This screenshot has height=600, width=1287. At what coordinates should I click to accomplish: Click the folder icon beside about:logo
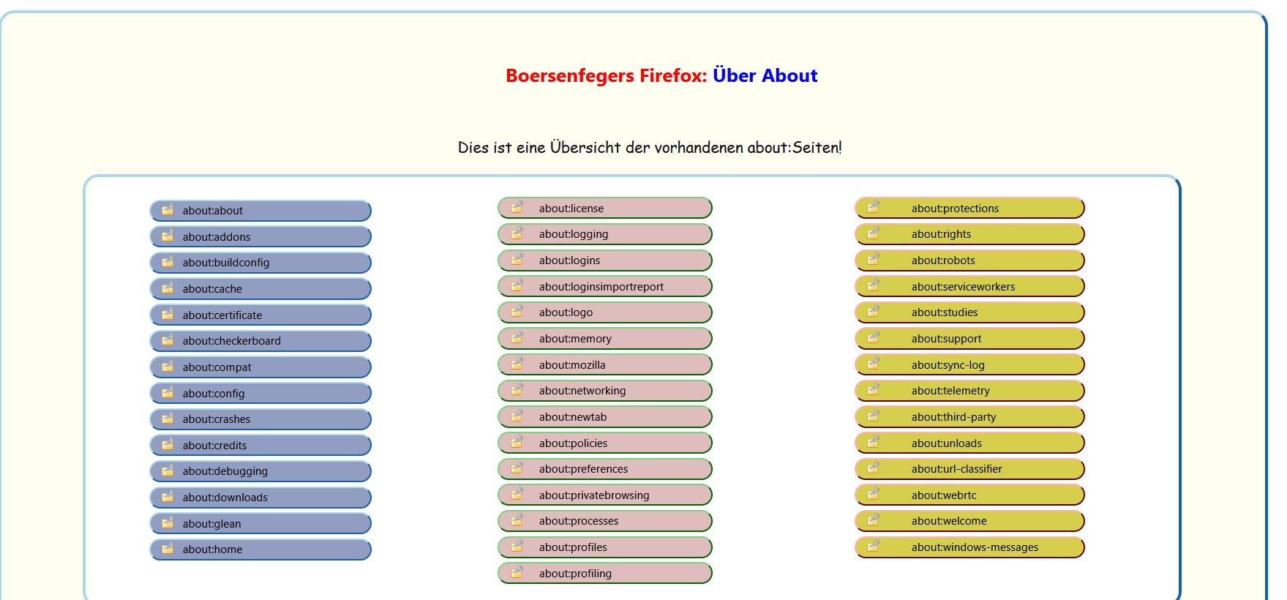coord(517,312)
